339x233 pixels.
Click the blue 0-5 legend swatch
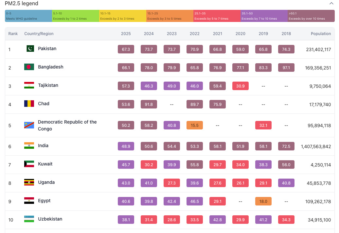[x=28, y=16]
